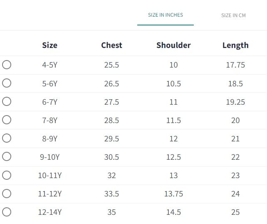Image resolution: width=267 pixels, height=224 pixels.
Task: Click the 33.5 chest value
Action: coord(111,194)
